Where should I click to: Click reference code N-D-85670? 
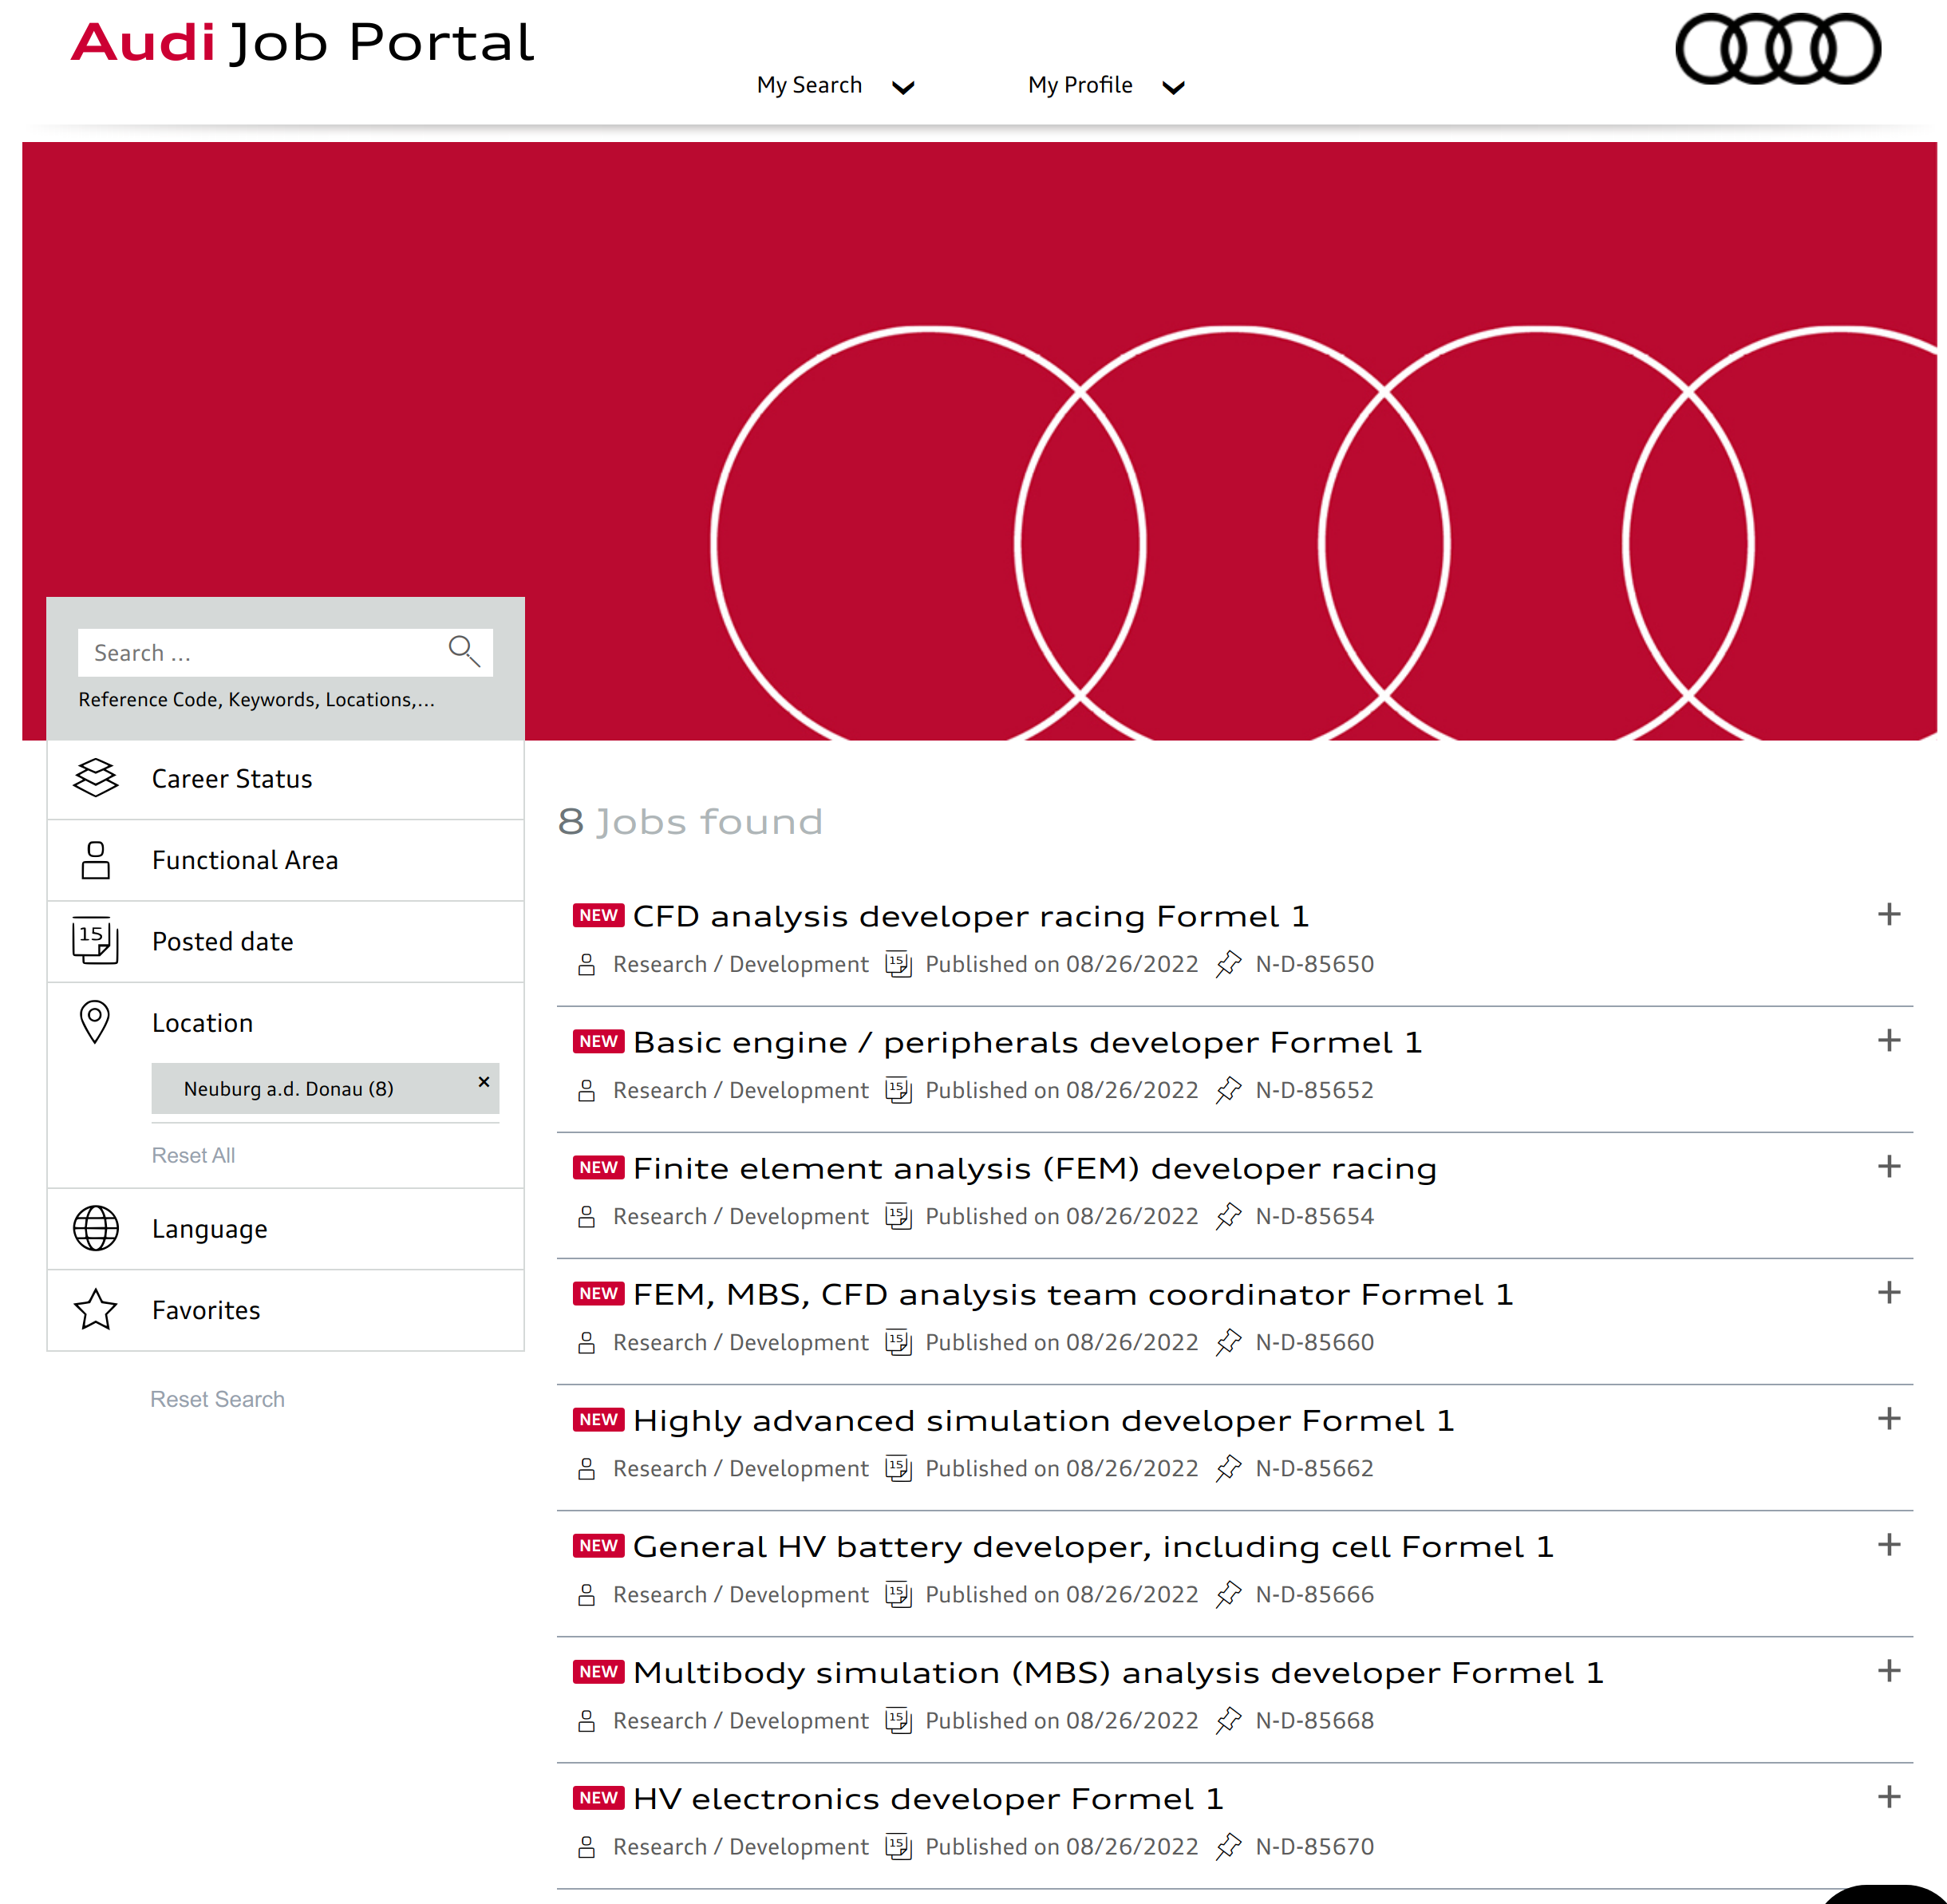1314,1846
